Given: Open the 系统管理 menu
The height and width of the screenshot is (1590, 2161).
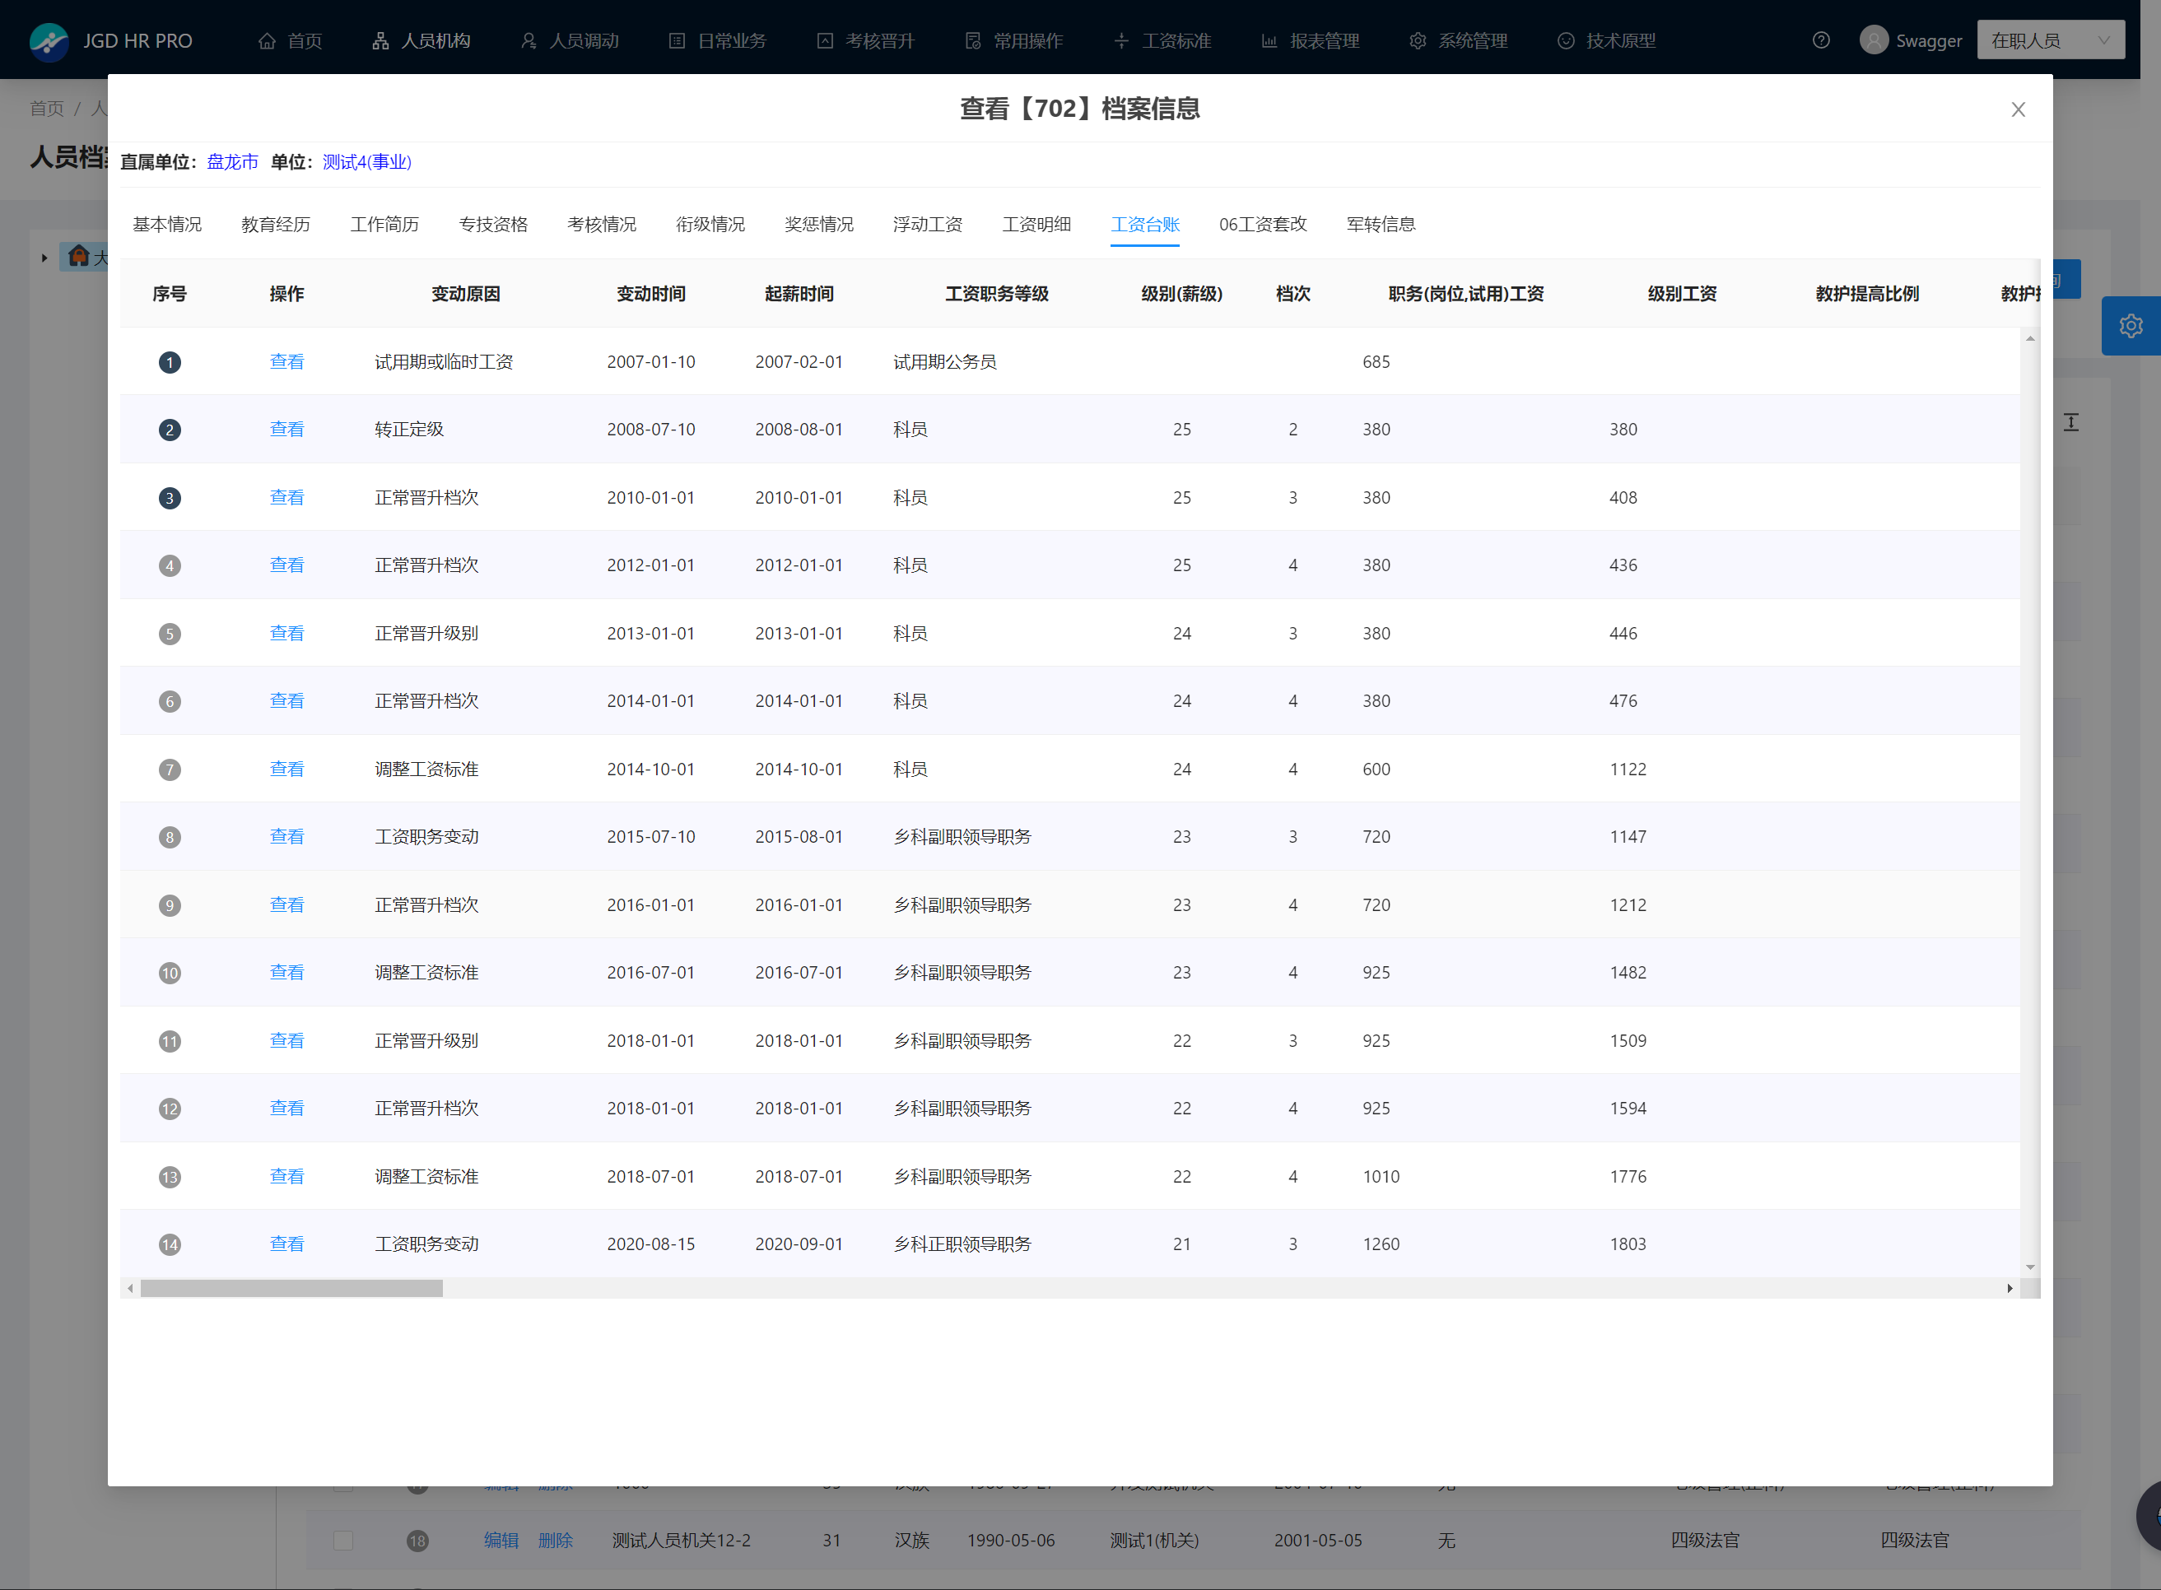Looking at the screenshot, I should pyautogui.click(x=1458, y=40).
